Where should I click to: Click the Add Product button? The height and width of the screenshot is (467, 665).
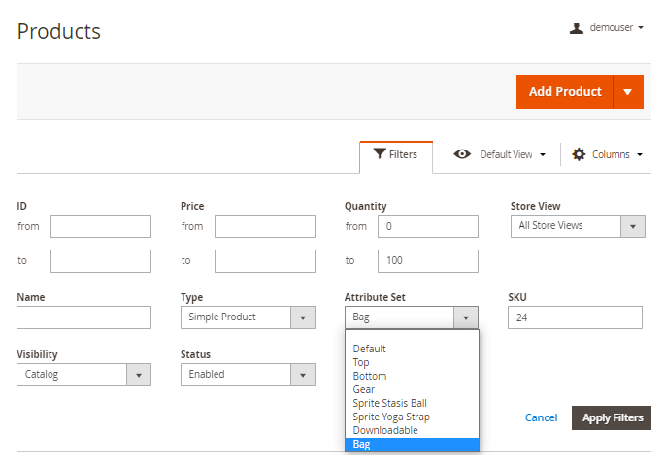(565, 92)
